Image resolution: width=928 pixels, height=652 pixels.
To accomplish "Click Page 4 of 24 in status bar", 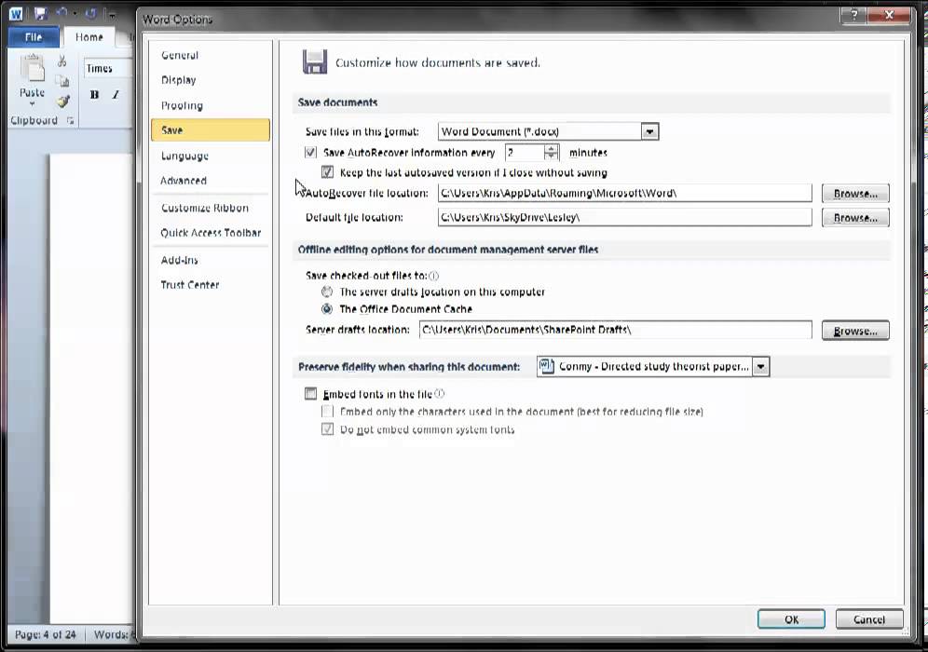I will pos(46,635).
